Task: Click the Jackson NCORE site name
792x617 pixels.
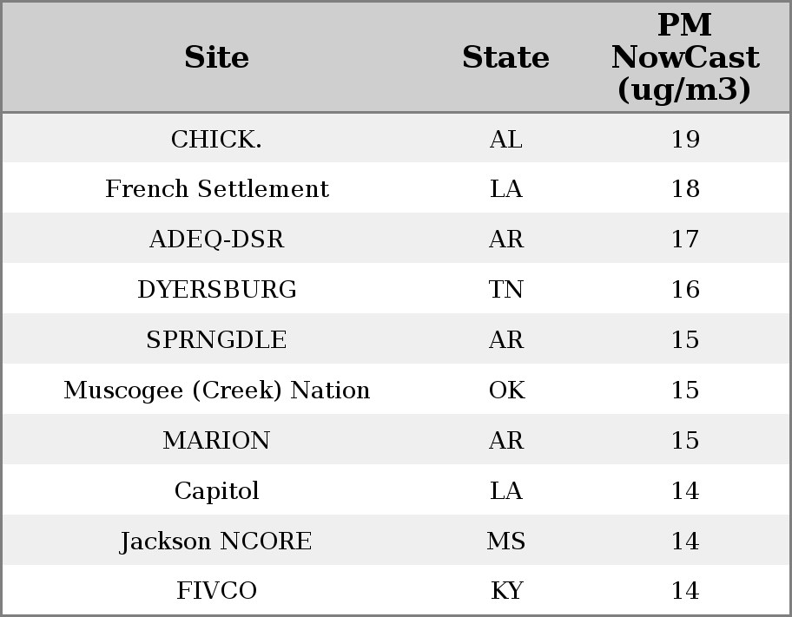Action: (216, 541)
